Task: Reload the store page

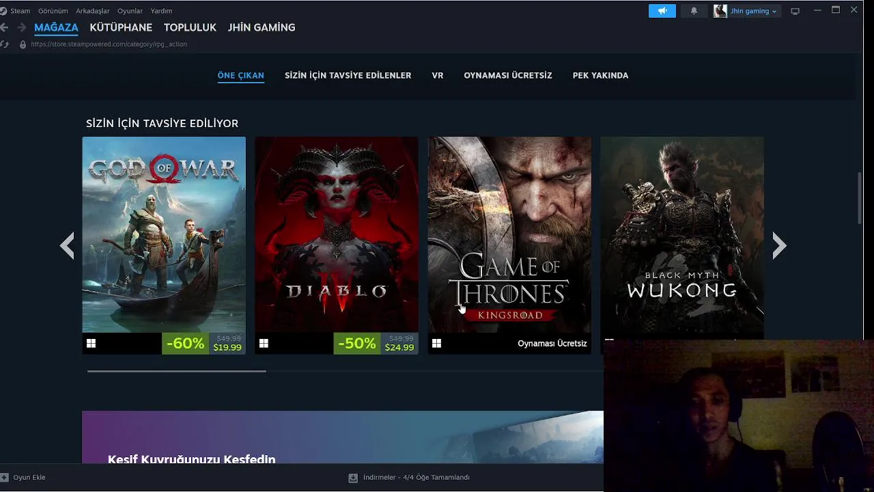Action: coord(4,44)
